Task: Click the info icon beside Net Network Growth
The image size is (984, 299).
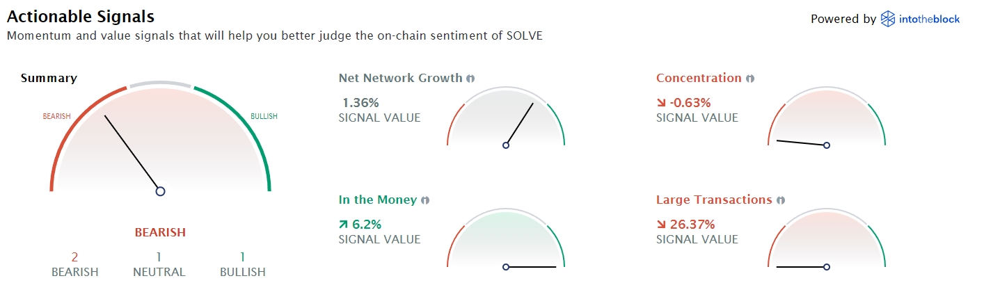Action: coord(471,79)
